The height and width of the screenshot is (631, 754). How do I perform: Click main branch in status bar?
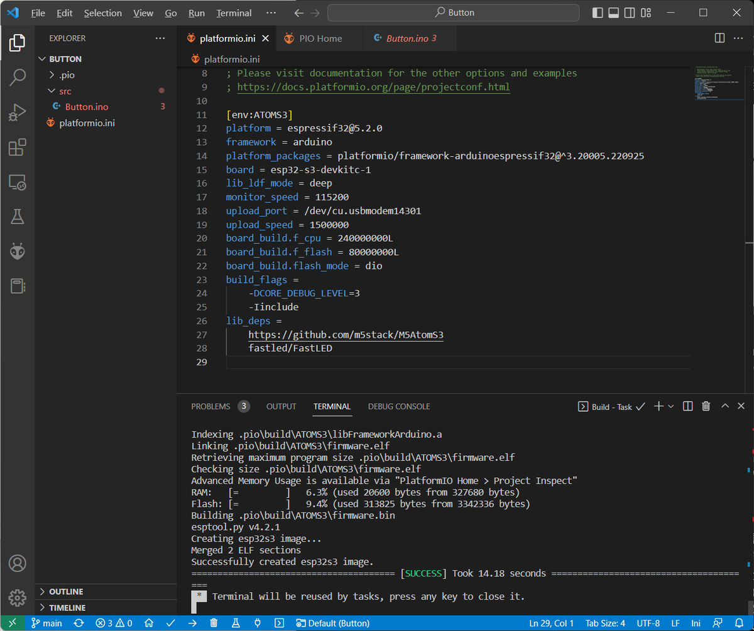pyautogui.click(x=47, y=623)
